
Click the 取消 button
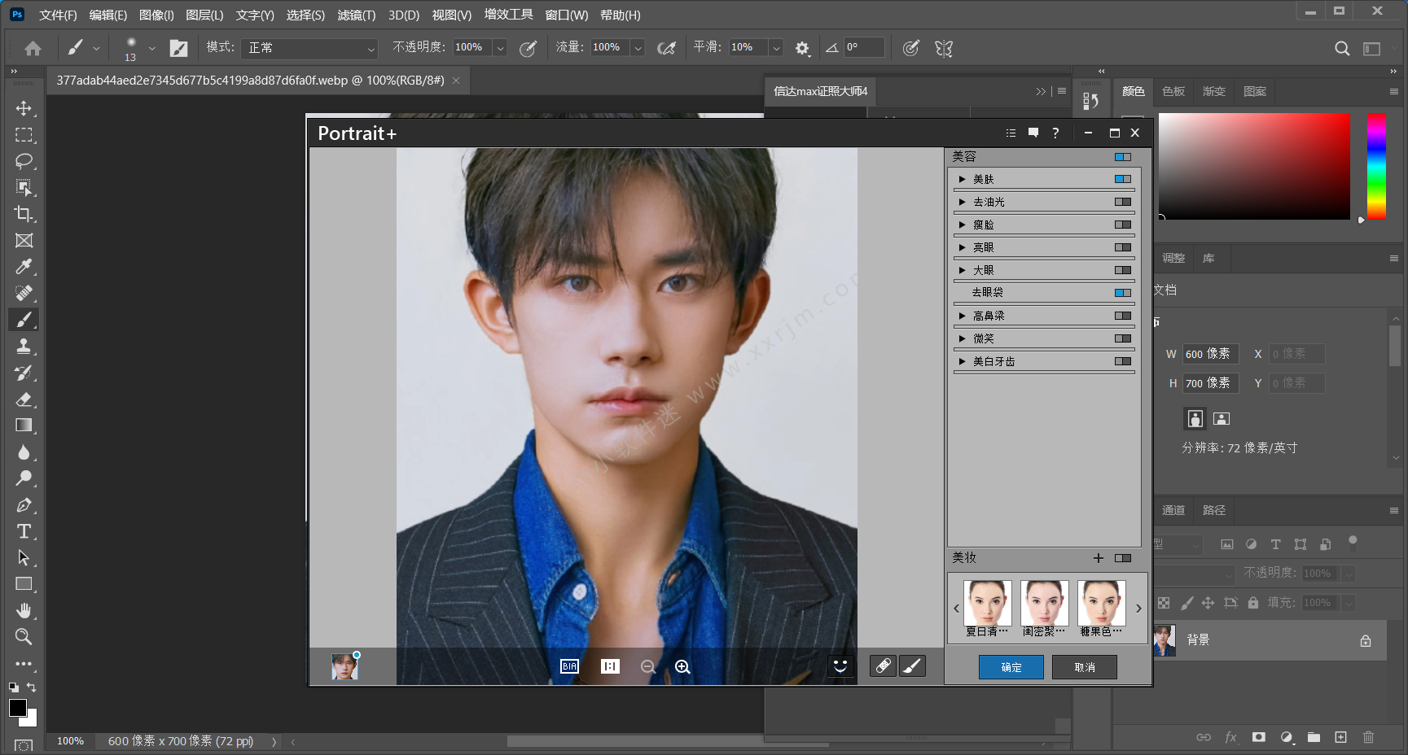pyautogui.click(x=1084, y=667)
